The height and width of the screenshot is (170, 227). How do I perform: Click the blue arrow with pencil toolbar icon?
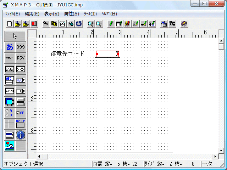tap(152, 24)
